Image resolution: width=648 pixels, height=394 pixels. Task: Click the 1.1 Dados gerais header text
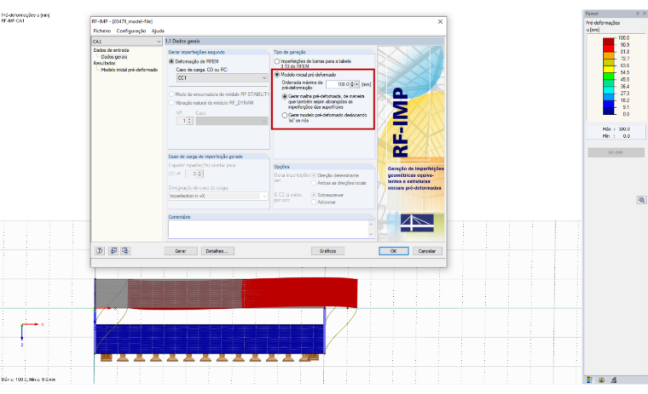click(x=182, y=41)
